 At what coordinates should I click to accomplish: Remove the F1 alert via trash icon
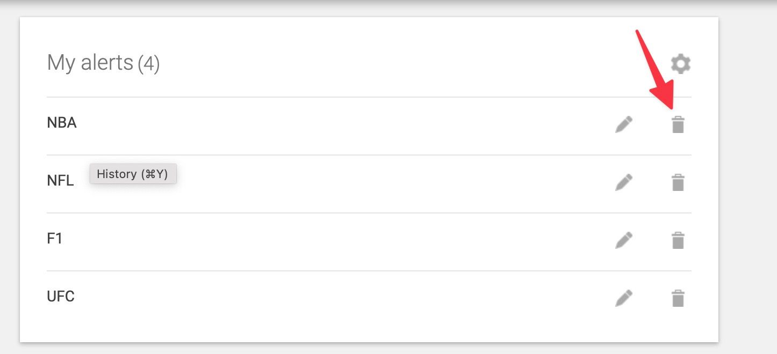tap(678, 240)
